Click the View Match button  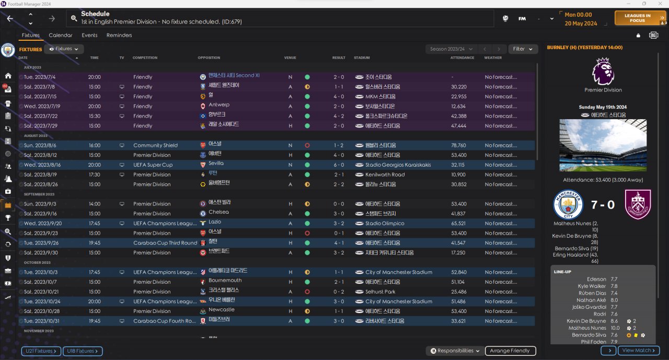click(639, 351)
